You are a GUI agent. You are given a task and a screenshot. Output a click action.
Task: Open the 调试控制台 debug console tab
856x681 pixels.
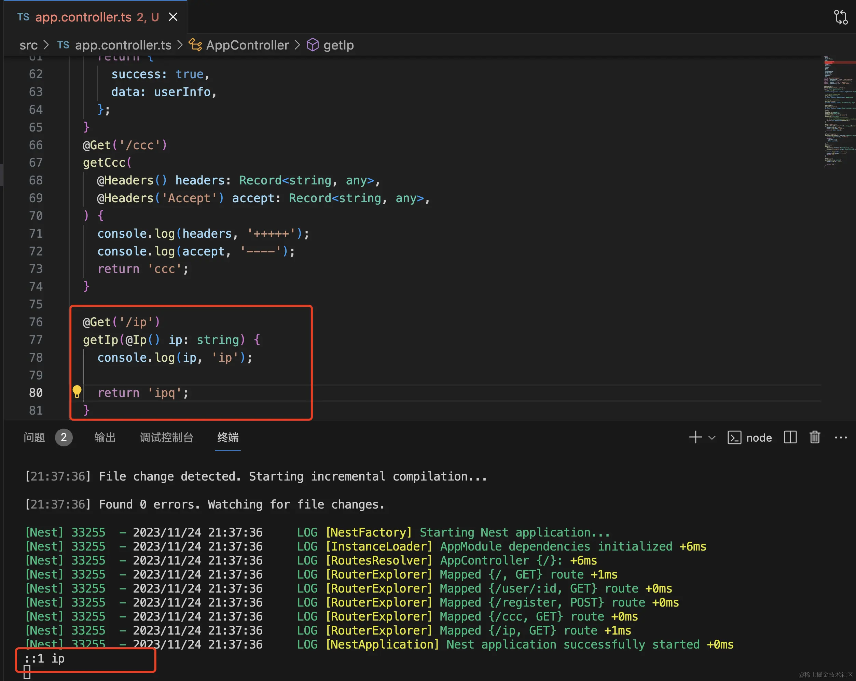tap(166, 437)
